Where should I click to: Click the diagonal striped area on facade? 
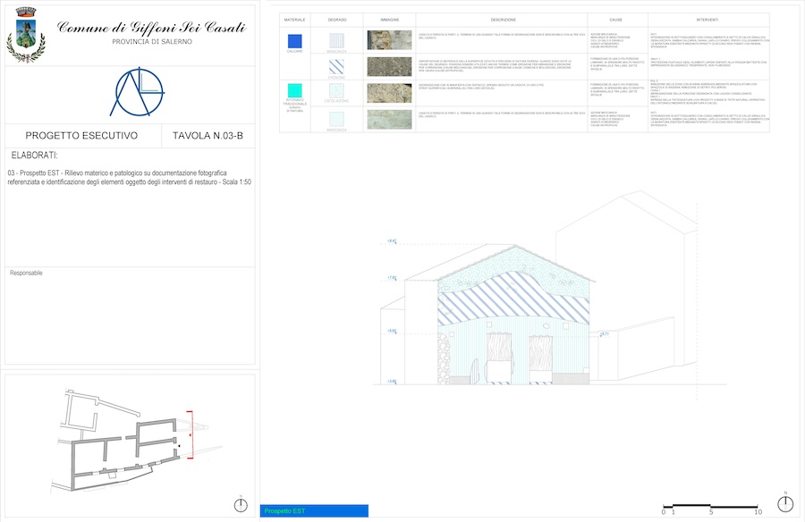coord(514,299)
